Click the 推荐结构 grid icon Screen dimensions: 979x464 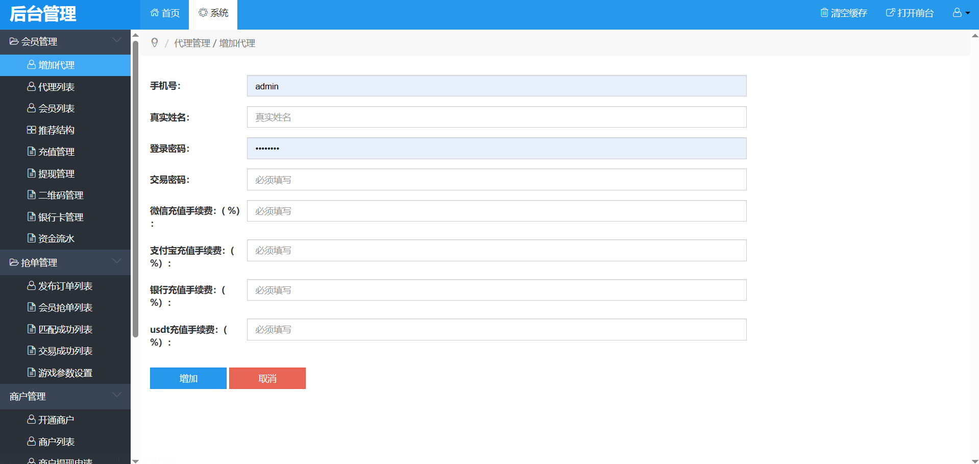click(x=31, y=130)
